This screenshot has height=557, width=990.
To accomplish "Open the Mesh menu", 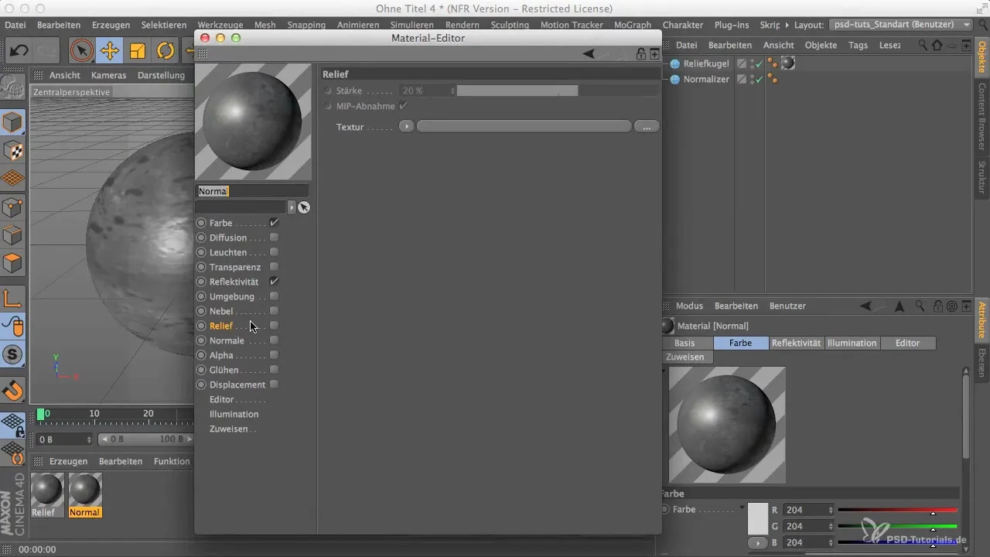I will click(265, 25).
